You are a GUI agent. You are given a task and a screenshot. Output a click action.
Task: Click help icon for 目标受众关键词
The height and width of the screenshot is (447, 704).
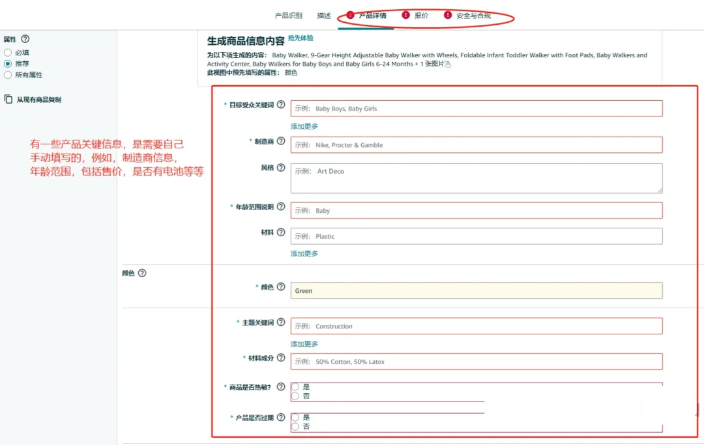(x=281, y=105)
